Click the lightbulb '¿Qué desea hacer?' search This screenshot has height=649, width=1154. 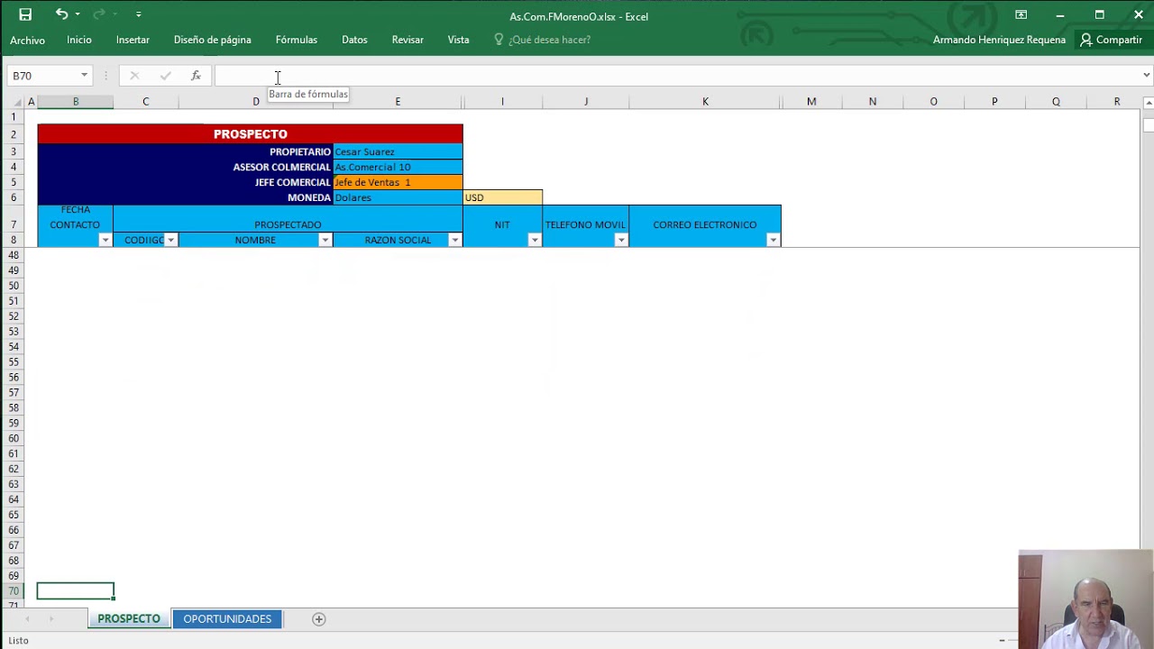click(542, 40)
